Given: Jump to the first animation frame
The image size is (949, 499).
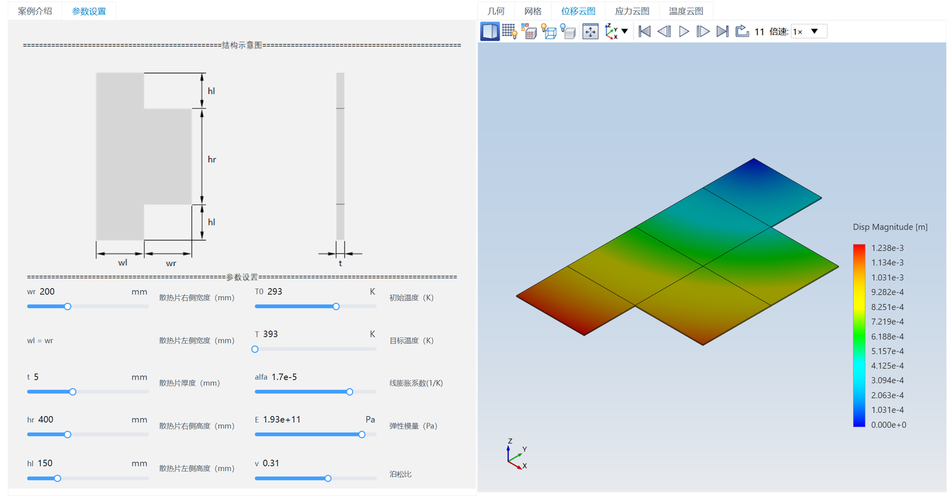Looking at the screenshot, I should click(x=645, y=31).
